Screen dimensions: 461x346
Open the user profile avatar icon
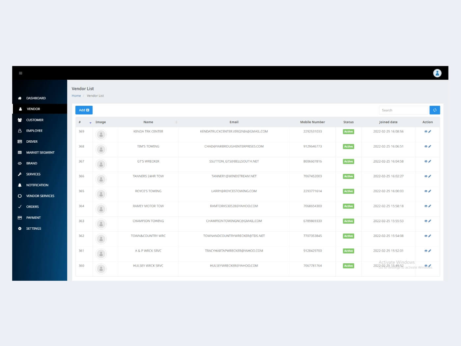click(x=437, y=73)
